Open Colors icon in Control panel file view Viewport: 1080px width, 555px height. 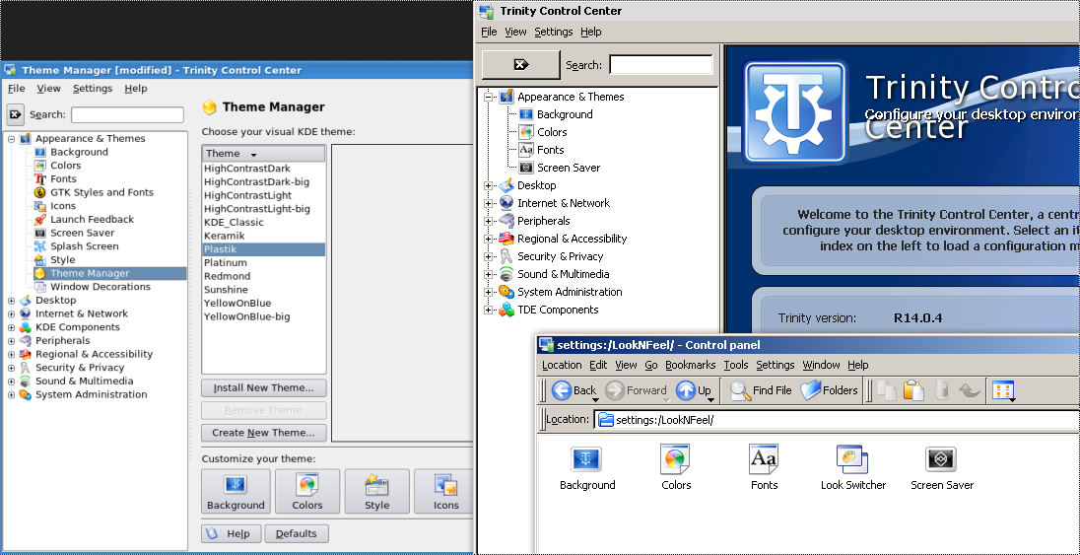(x=675, y=459)
